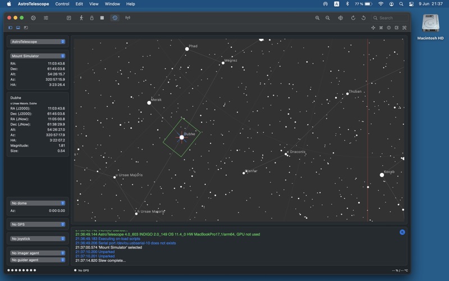449x281 pixels.
Task: Click the four-arrow move icon
Action: [x=373, y=28]
